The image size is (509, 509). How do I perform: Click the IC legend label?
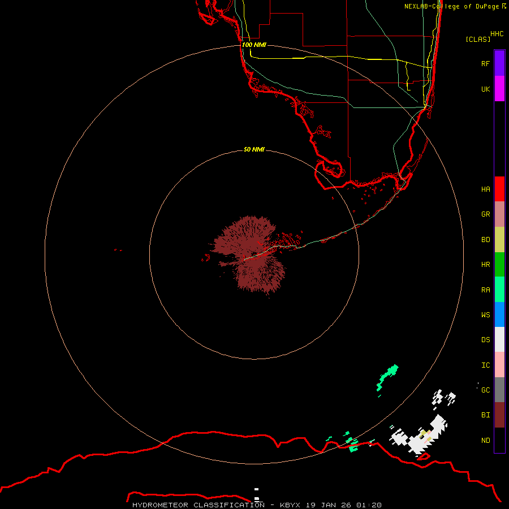click(485, 365)
